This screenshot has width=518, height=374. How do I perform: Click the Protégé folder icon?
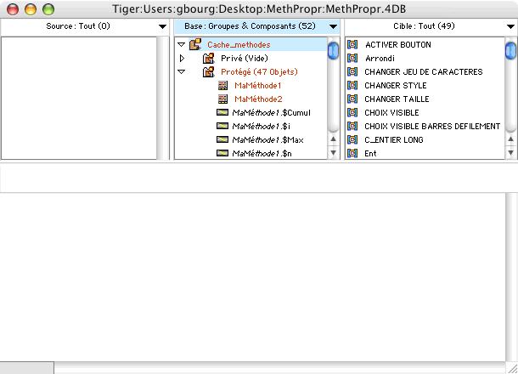(208, 72)
